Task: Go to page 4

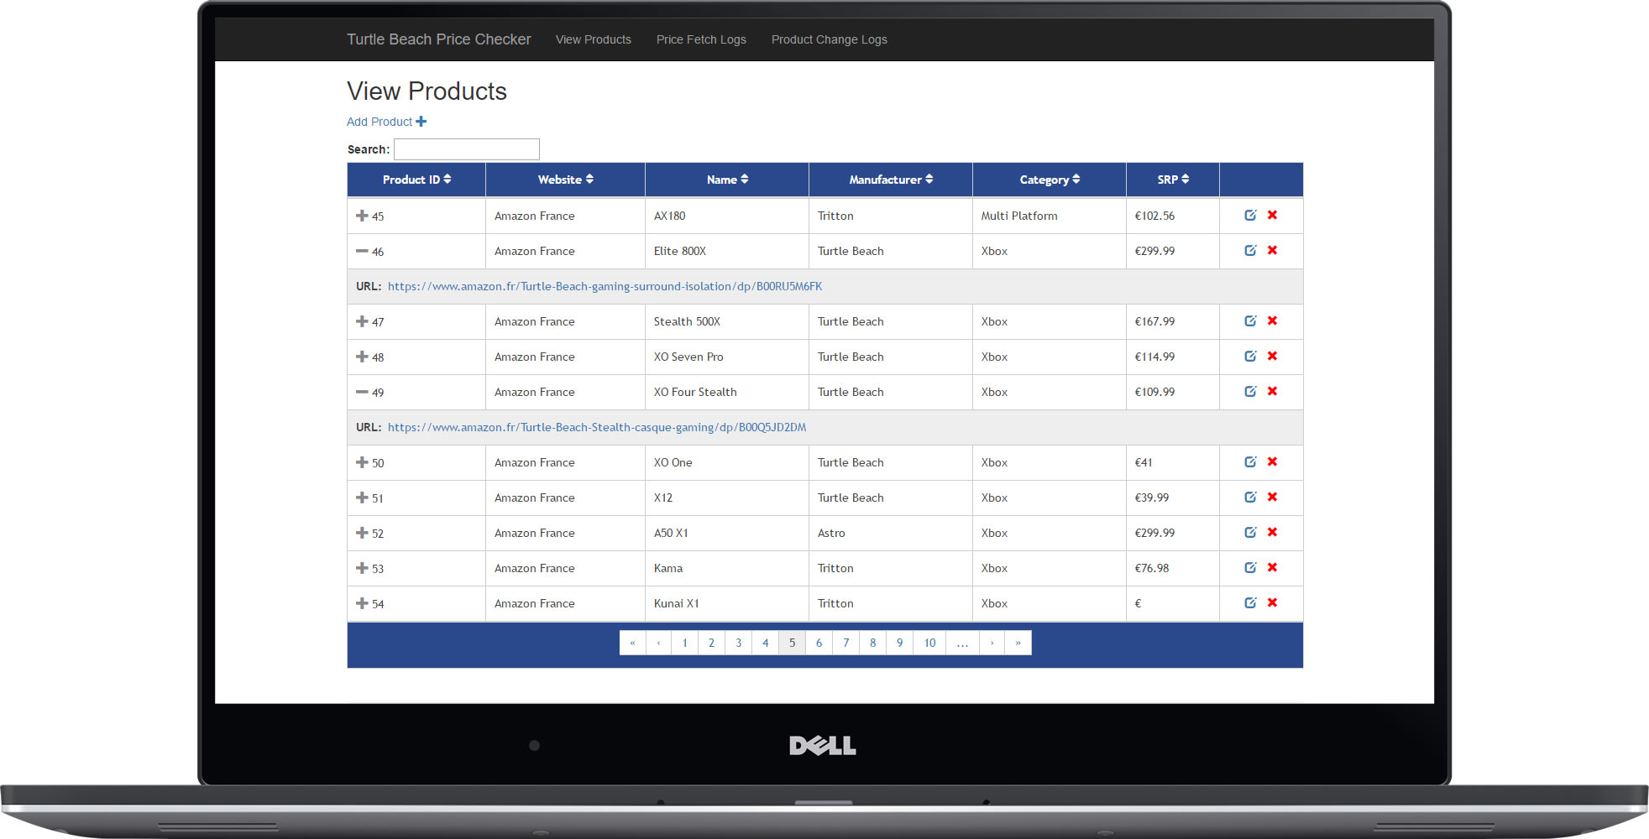Action: pos(765,643)
